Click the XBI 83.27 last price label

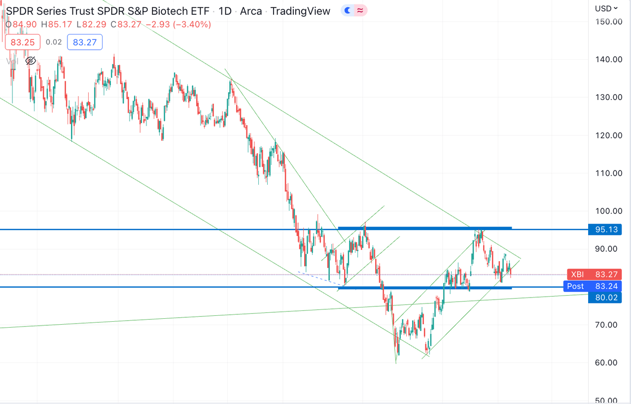coord(594,275)
